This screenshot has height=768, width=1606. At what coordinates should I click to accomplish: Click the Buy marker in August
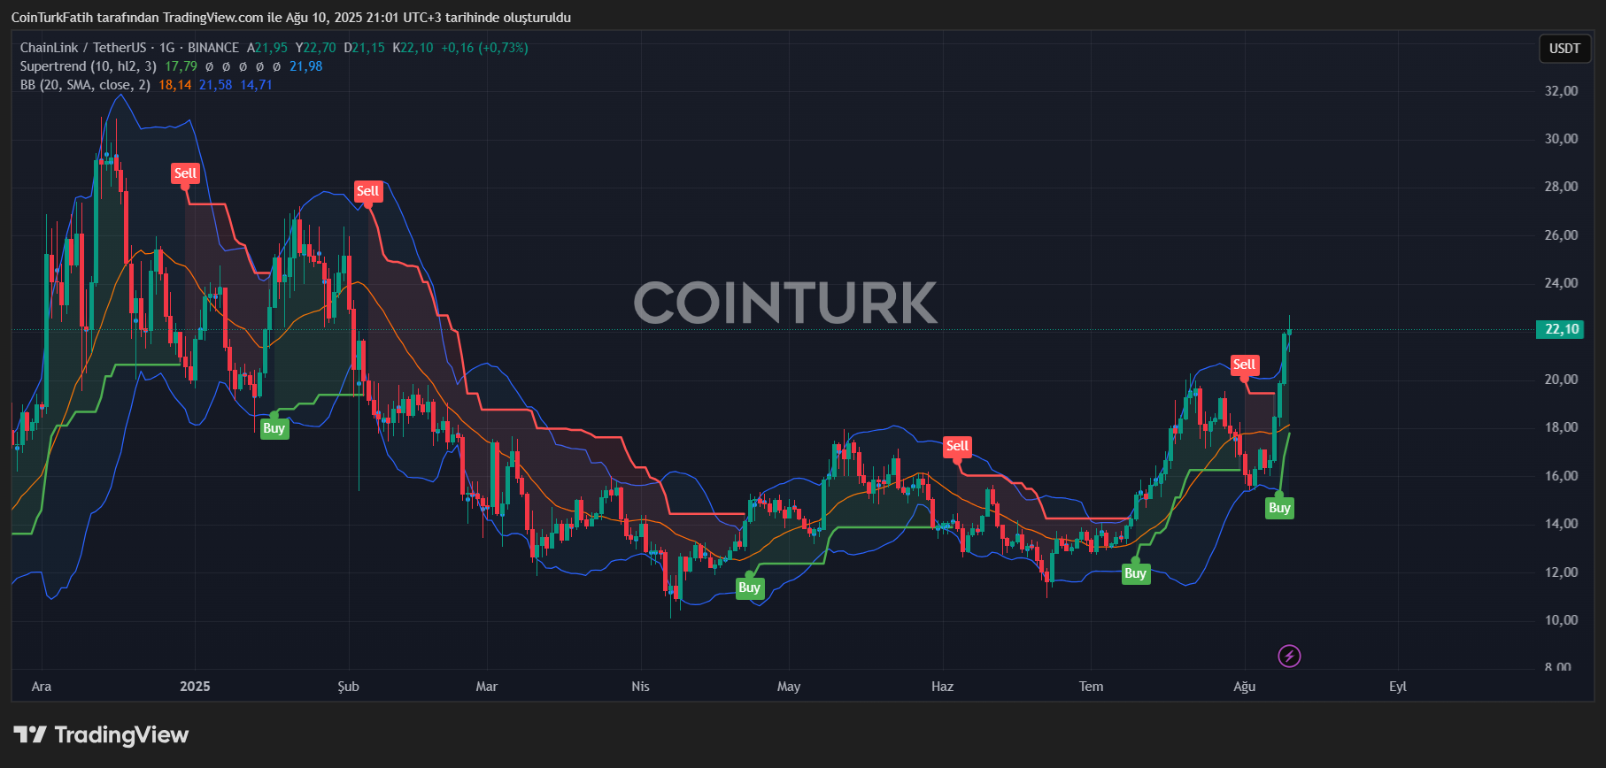coord(1279,508)
